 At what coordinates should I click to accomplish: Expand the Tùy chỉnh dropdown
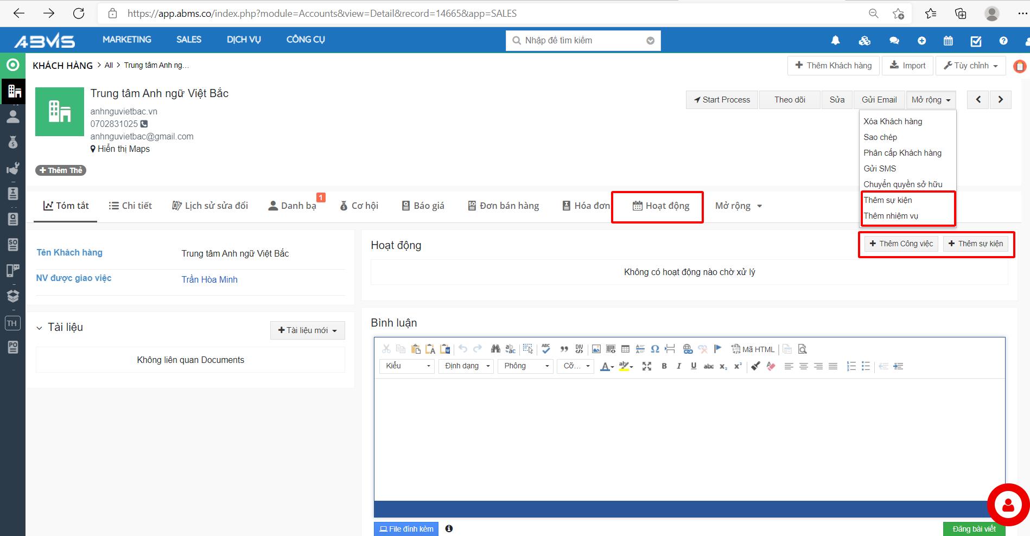[x=970, y=66]
